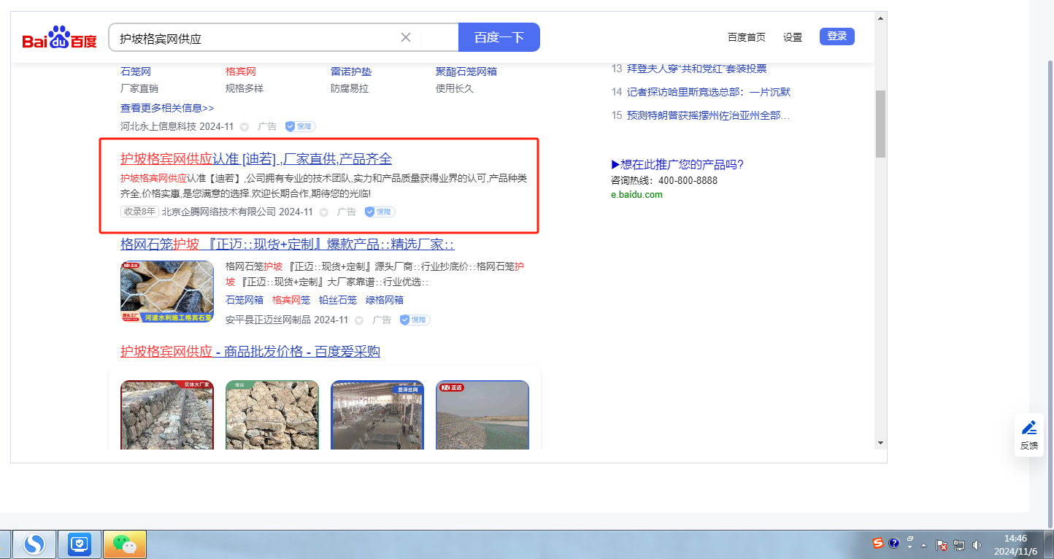Open the 石笼网 link
This screenshot has width=1054, height=559.
click(136, 72)
